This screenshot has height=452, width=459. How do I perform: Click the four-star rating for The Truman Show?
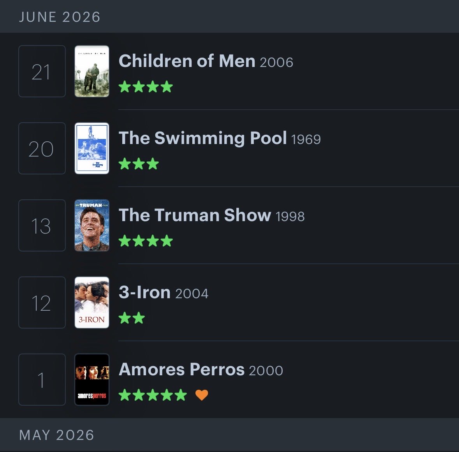146,241
